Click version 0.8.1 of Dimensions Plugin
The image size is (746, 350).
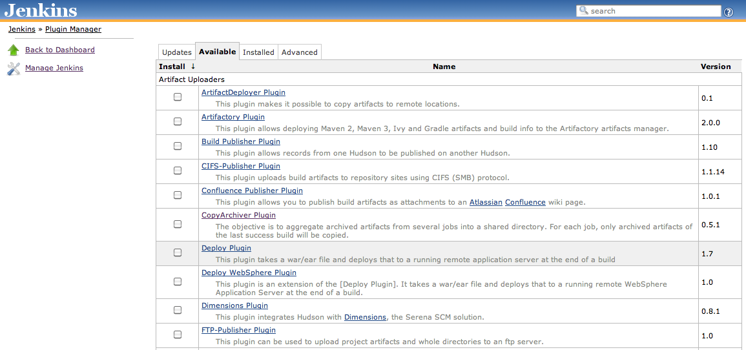pos(710,311)
